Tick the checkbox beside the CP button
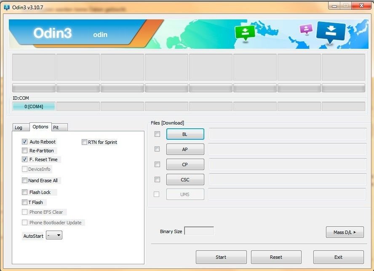The image size is (374, 271). 157,165
